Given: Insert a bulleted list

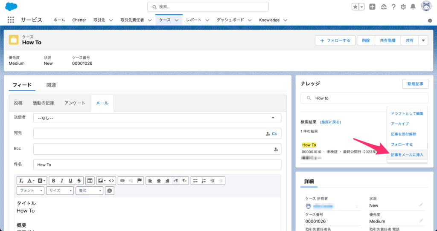Looking at the screenshot, I should (195, 181).
